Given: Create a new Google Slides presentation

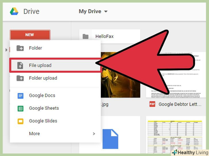Looking at the screenshot, I should pyautogui.click(x=55, y=121).
